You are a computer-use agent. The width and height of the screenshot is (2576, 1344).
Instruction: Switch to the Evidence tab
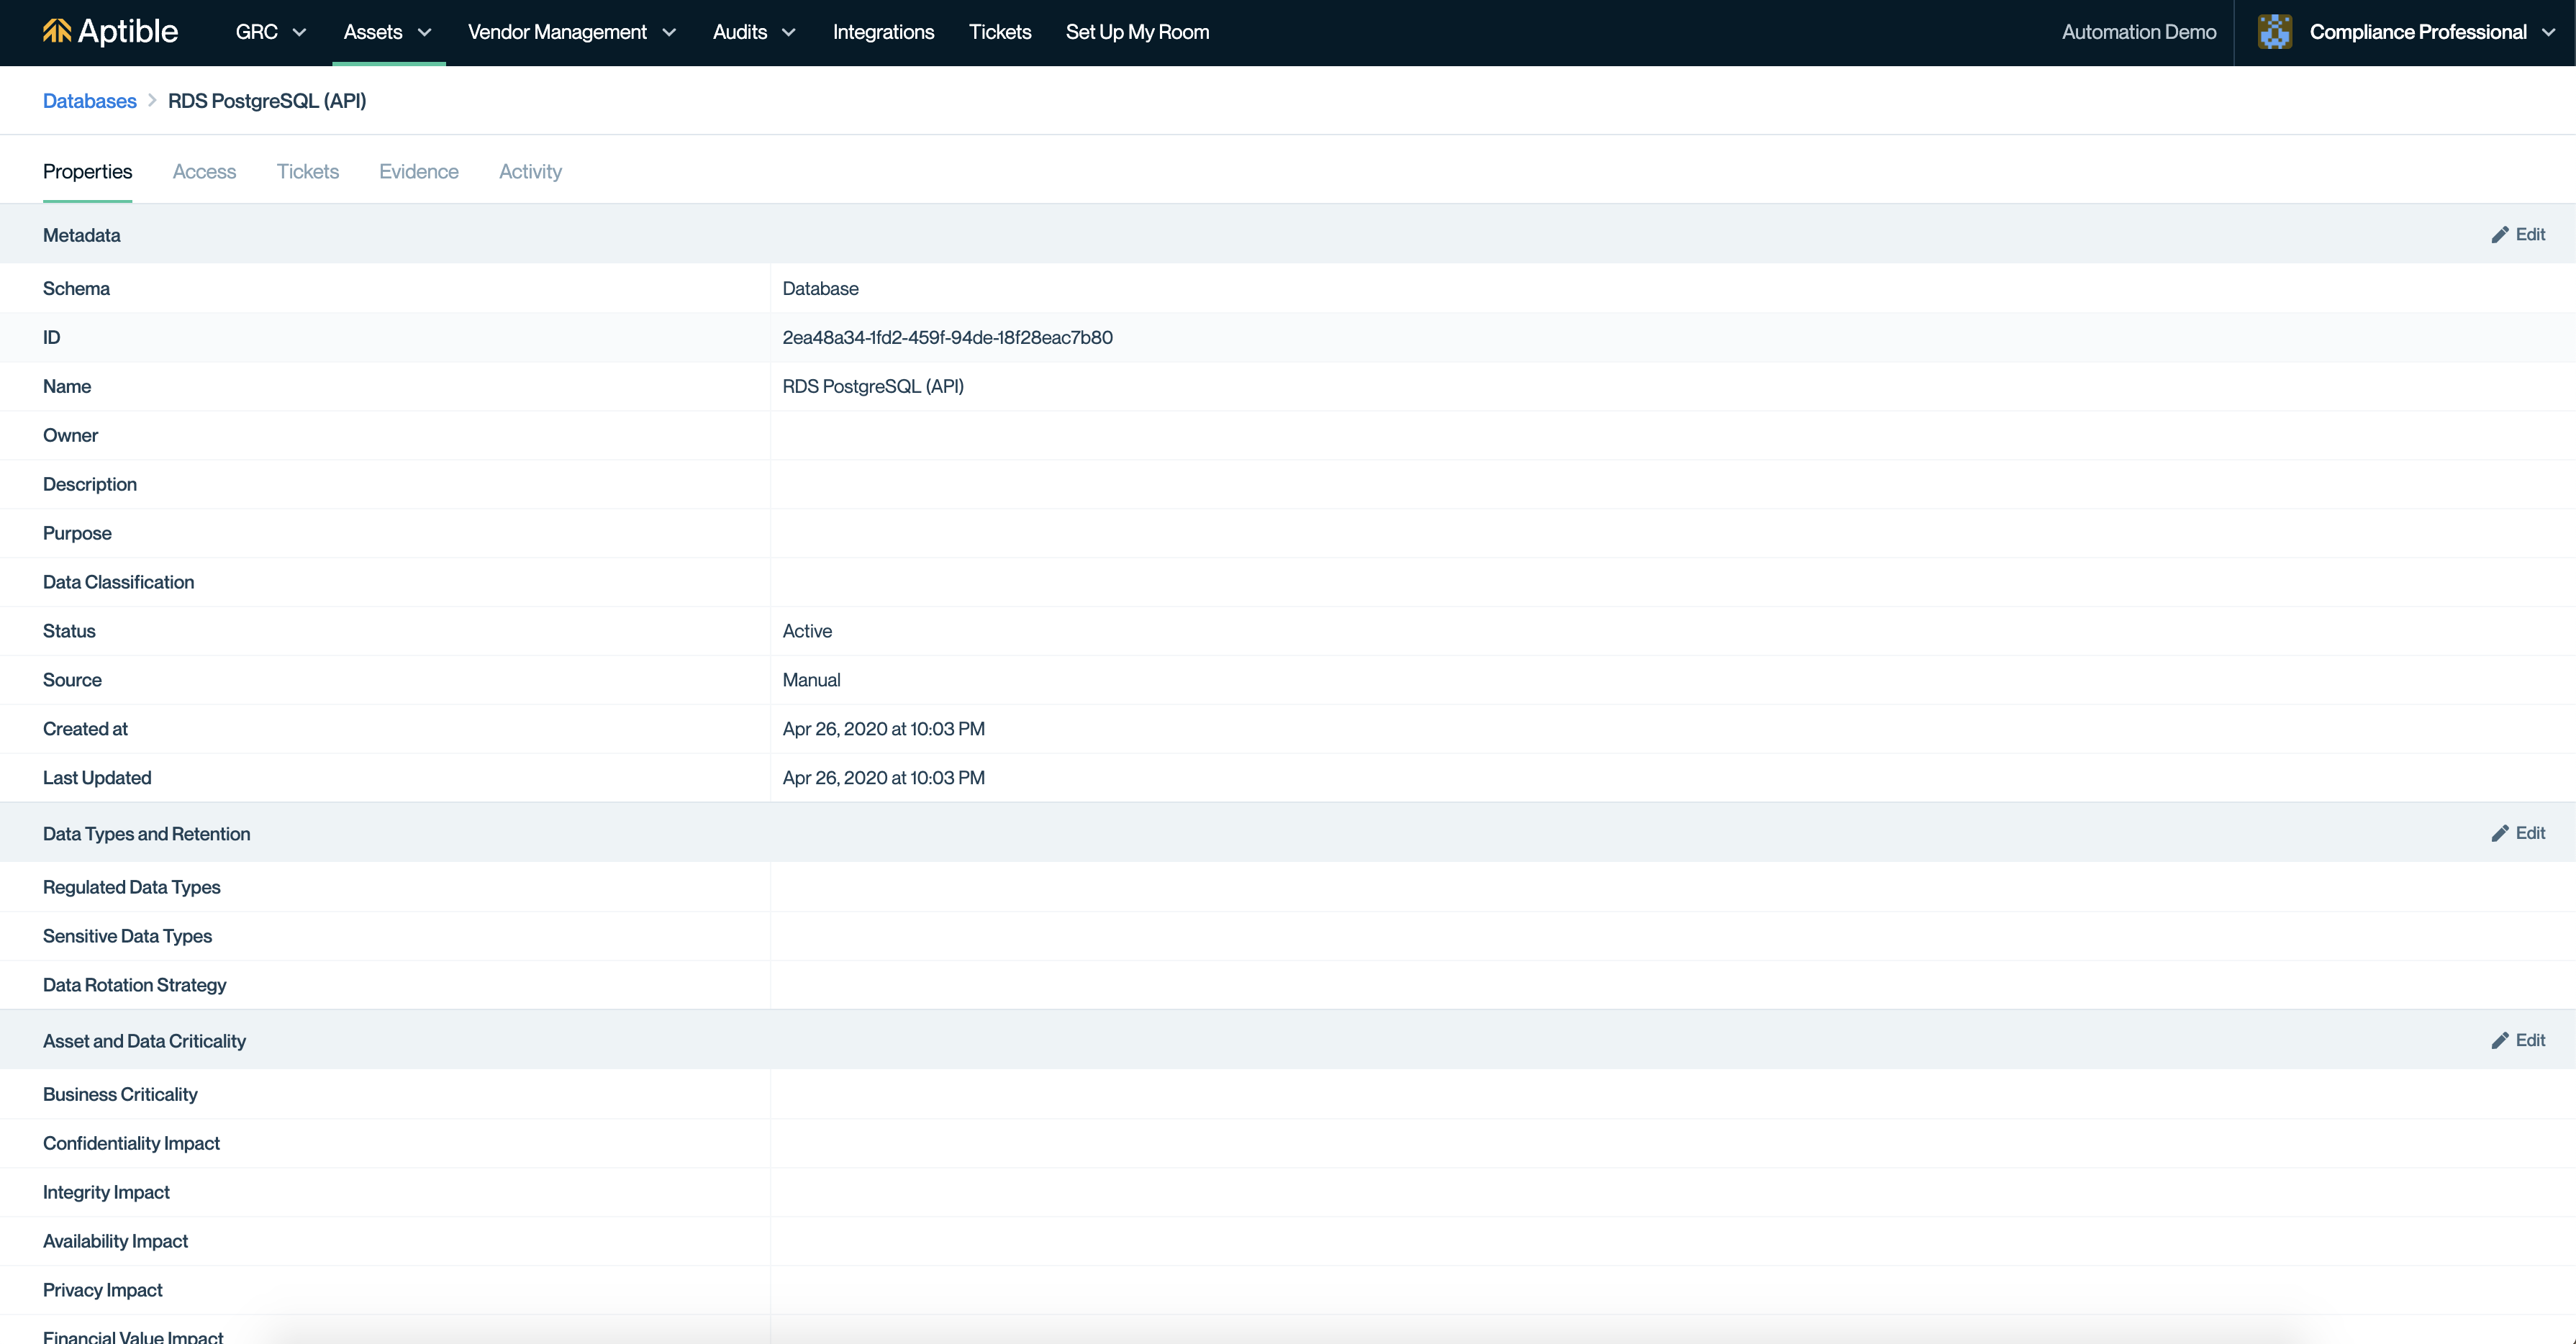click(x=418, y=172)
